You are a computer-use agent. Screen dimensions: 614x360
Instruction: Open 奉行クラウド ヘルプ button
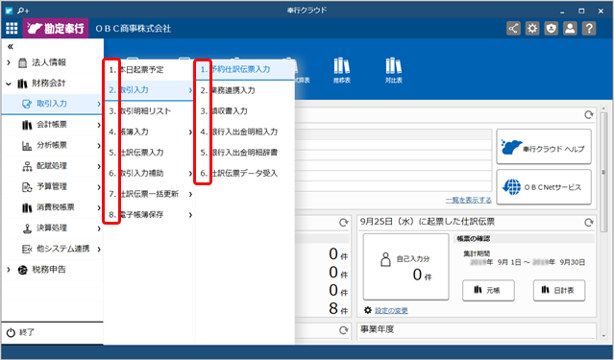tap(544, 147)
